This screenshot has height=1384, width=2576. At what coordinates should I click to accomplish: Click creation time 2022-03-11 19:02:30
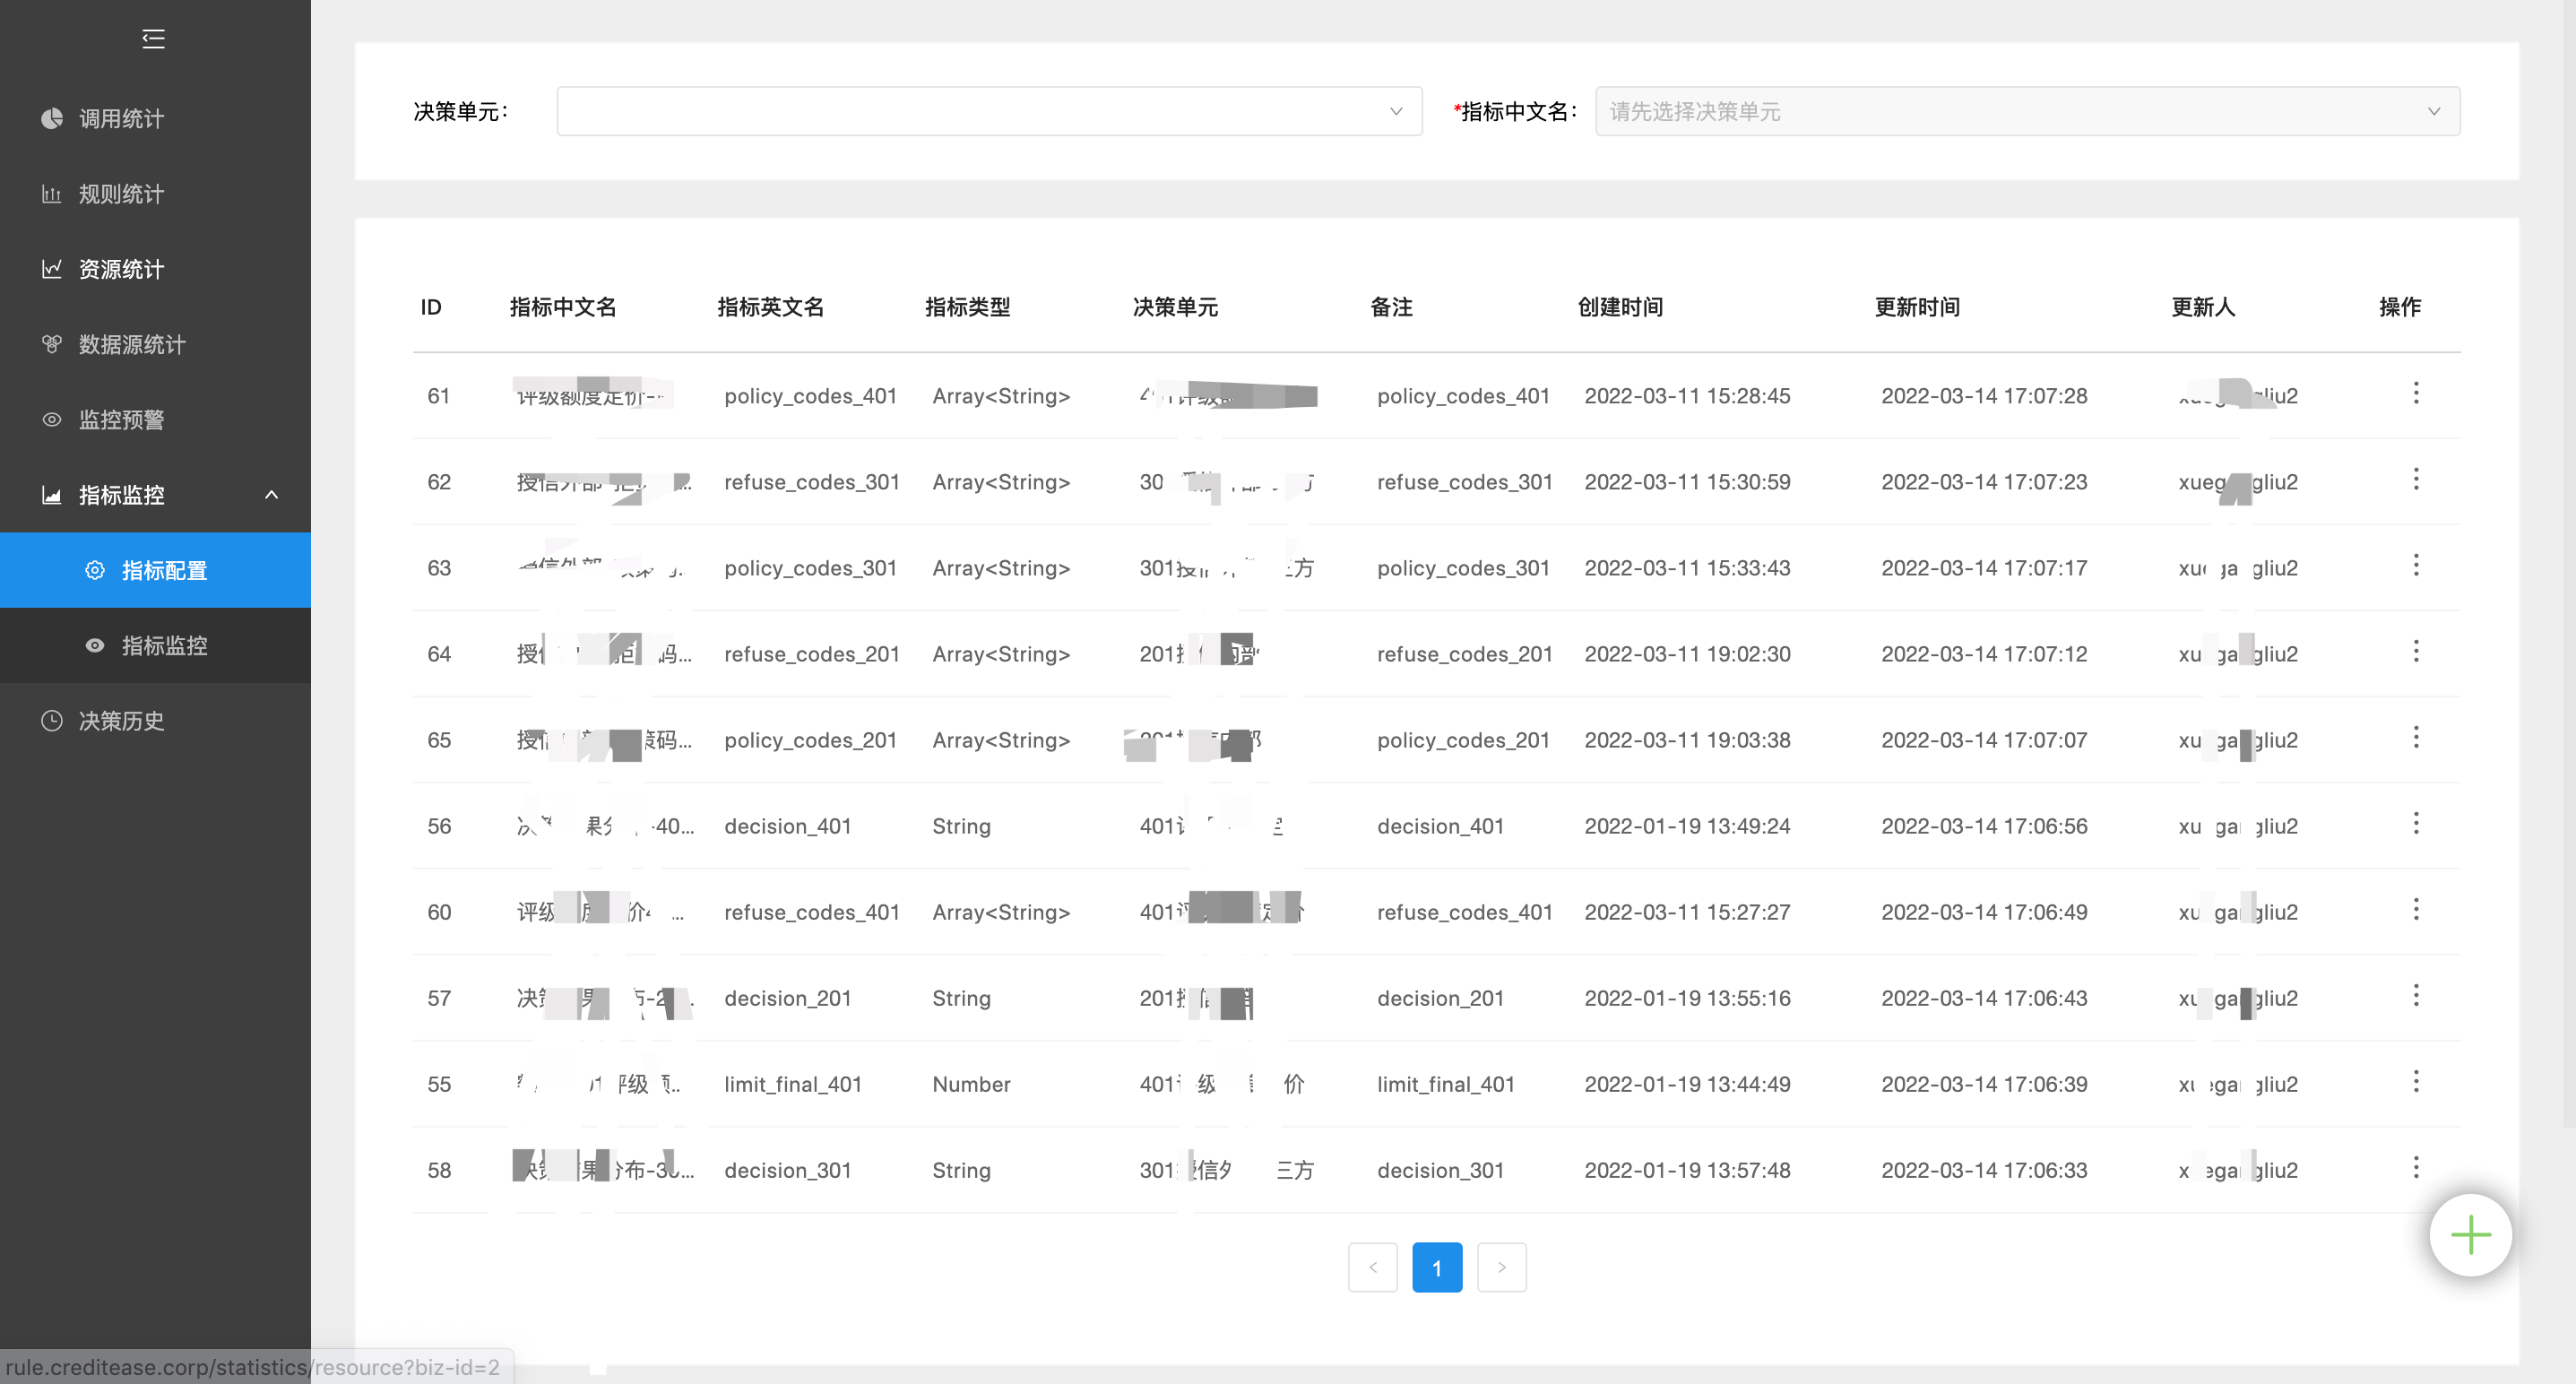point(1687,654)
